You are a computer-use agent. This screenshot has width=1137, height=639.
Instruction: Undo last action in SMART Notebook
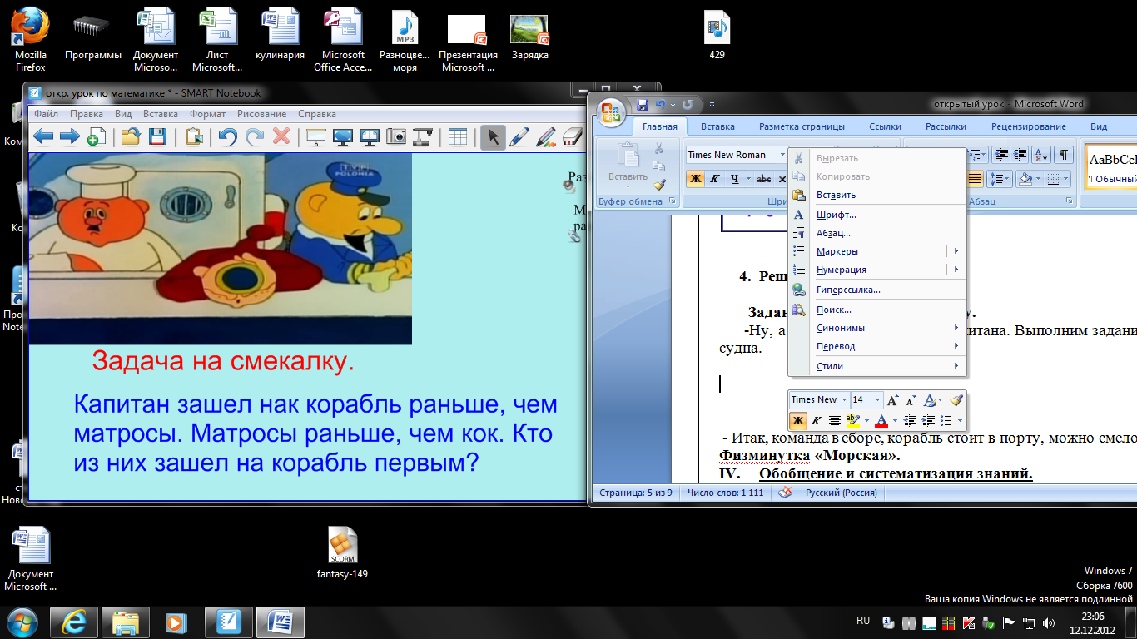pos(227,136)
